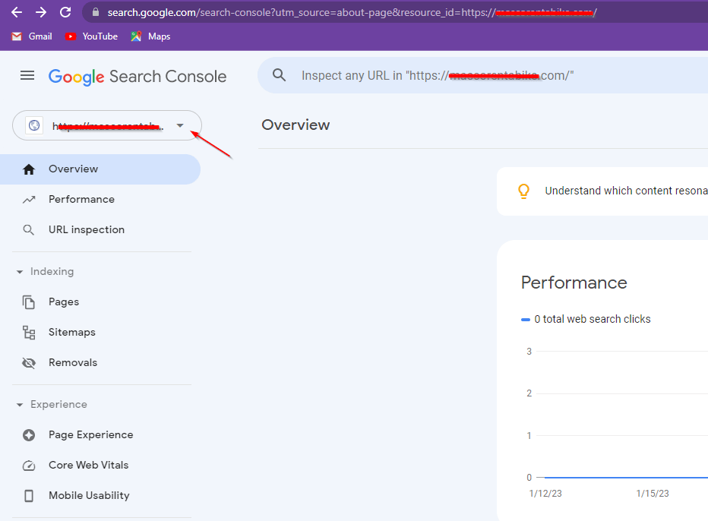
Task: Go to URL inspection
Action: coord(86,229)
